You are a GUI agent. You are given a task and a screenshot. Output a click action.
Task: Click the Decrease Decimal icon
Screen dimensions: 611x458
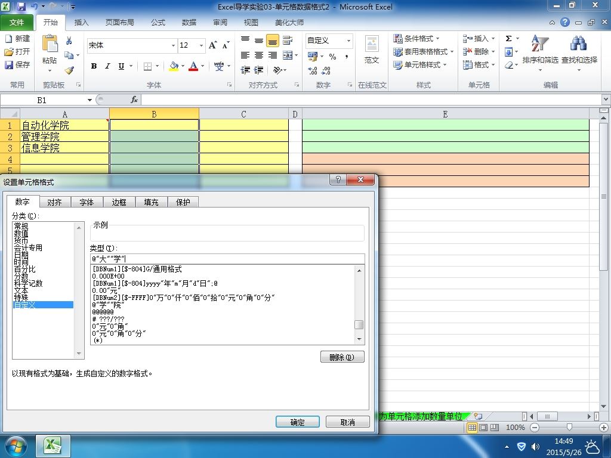pos(326,70)
